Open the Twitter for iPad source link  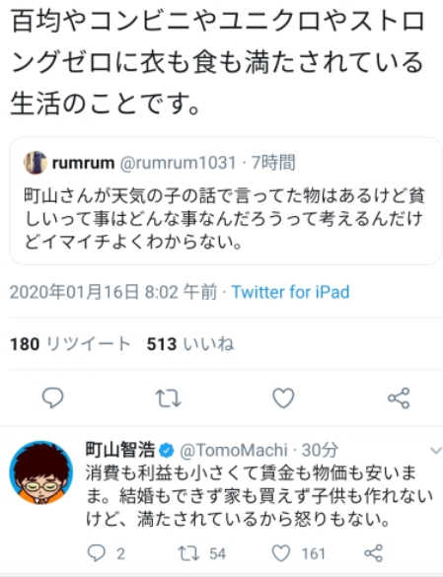pos(290,292)
